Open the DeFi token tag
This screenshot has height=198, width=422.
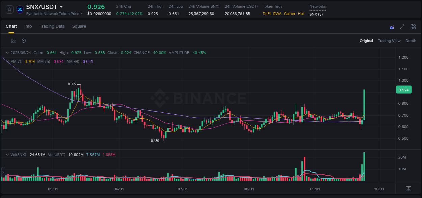point(266,14)
